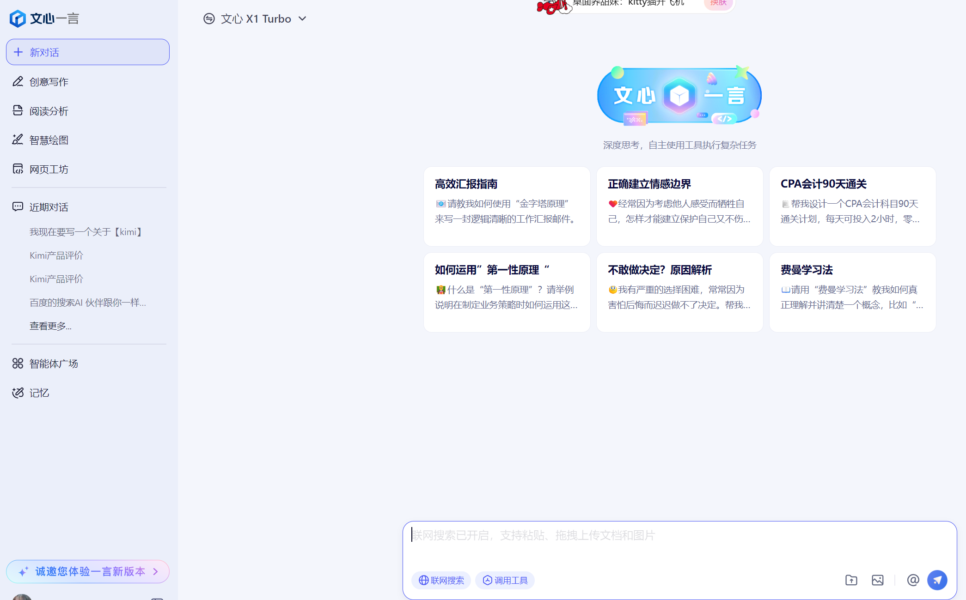Toggle the 联网搜索 web search option
The image size is (966, 600).
click(x=441, y=580)
